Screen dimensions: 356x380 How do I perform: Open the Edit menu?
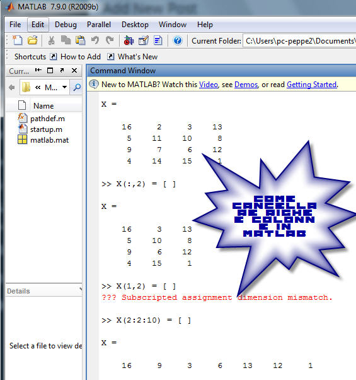click(38, 25)
